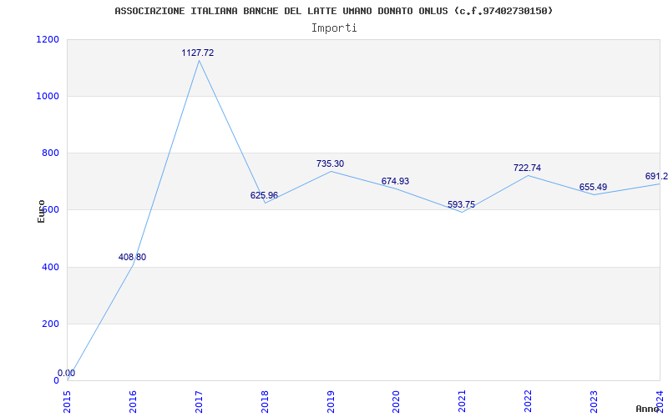The height and width of the screenshot is (417, 668).
Task: Click the 2021 x-axis label
Action: coord(463,401)
